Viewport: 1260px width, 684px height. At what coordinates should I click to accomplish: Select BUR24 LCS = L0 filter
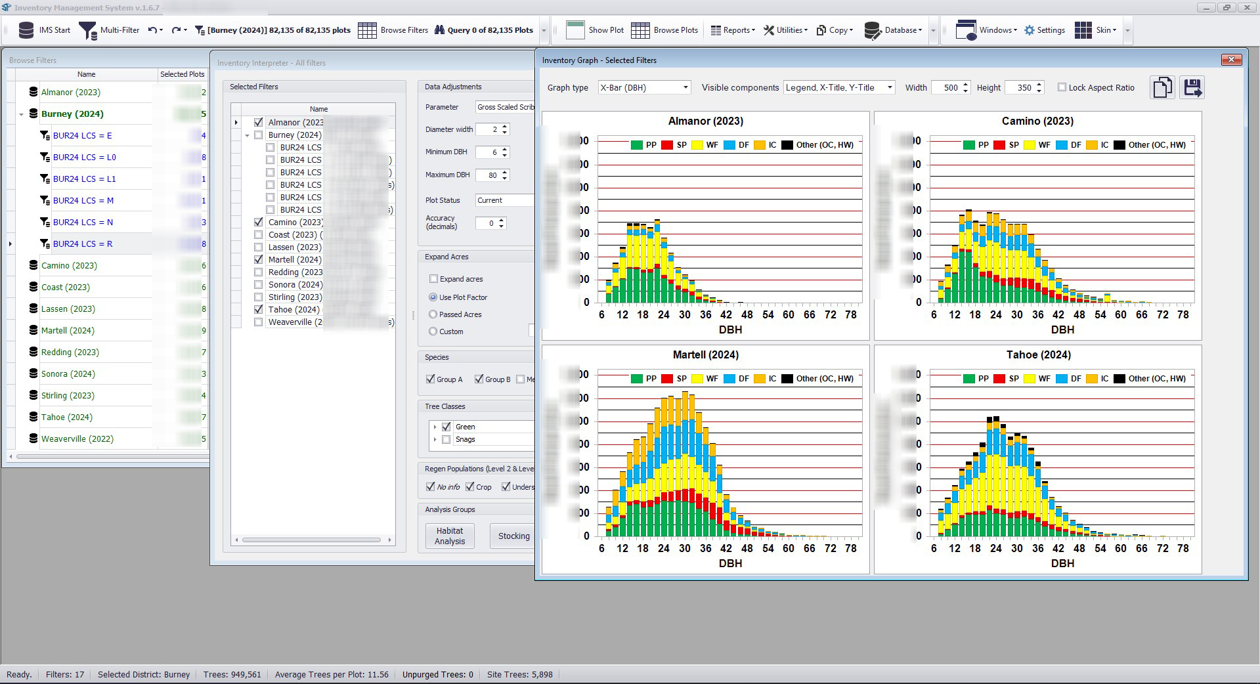[85, 158]
